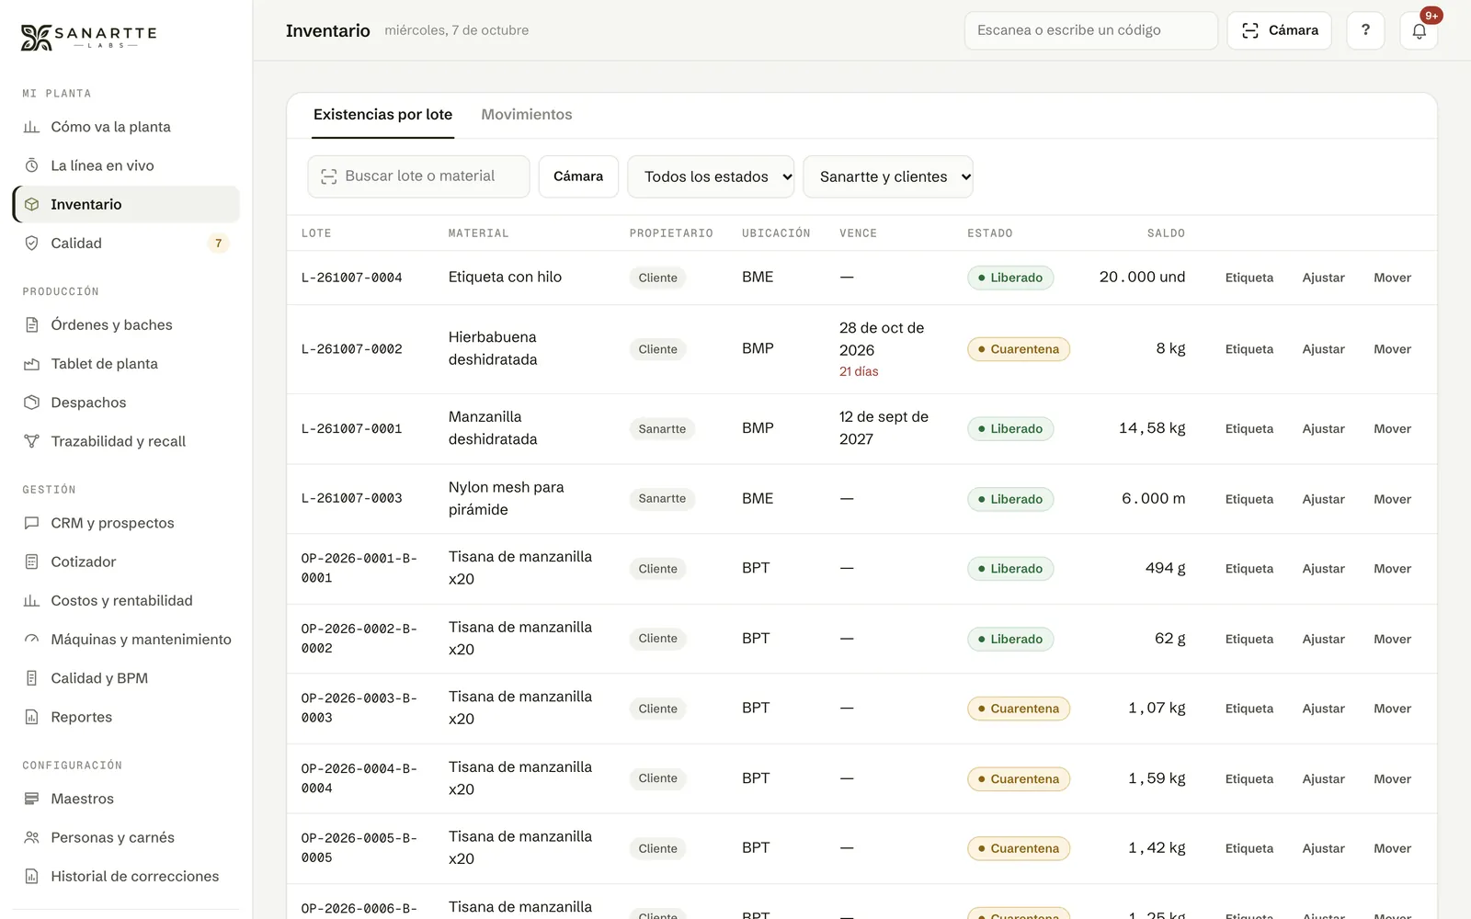Click the Calidad y BPM icon

(31, 678)
